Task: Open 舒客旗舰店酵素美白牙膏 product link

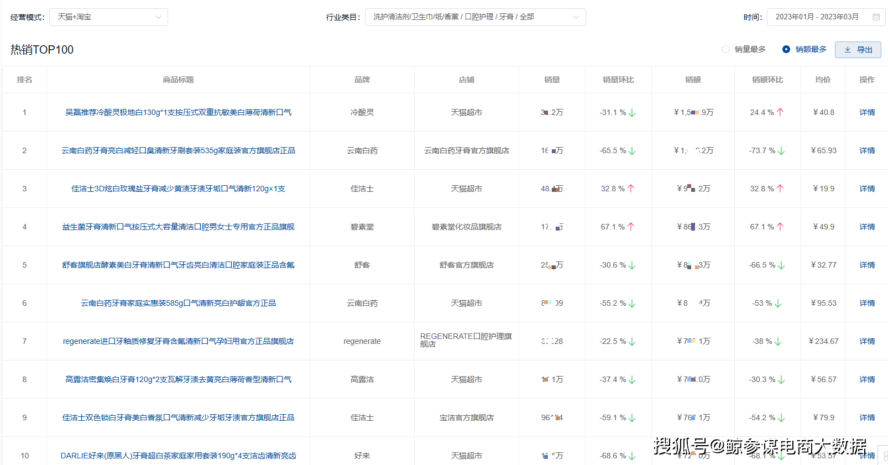Action: (178, 265)
